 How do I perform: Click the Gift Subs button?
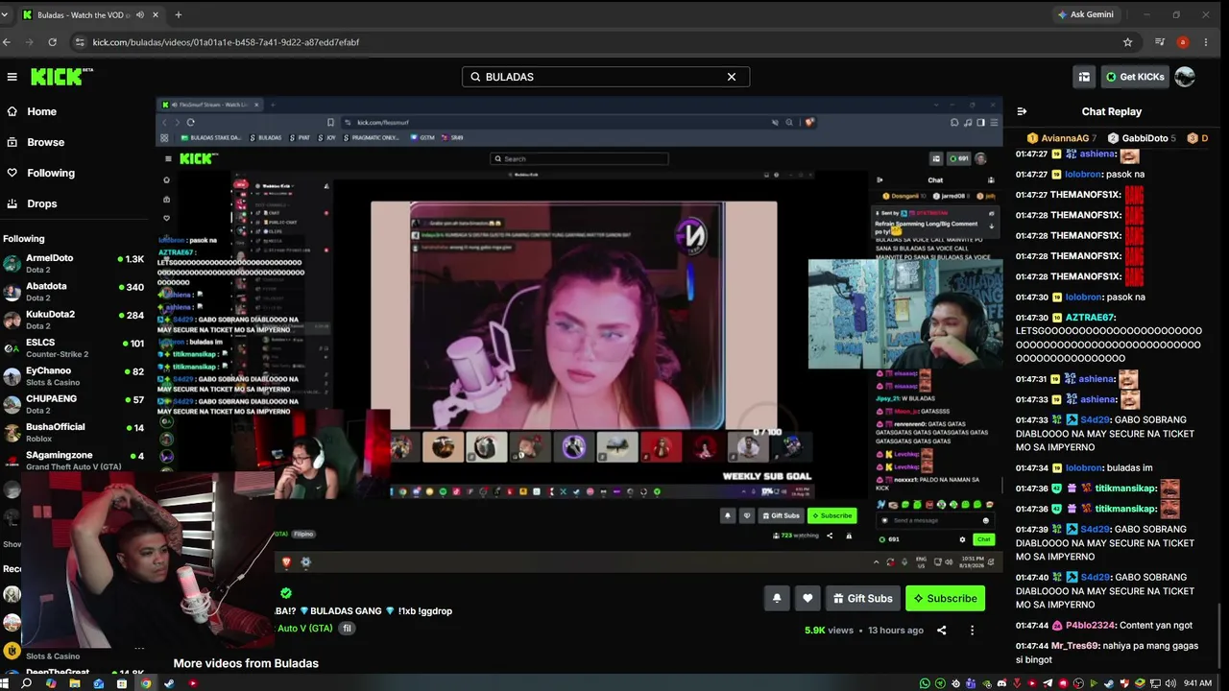[x=862, y=598]
